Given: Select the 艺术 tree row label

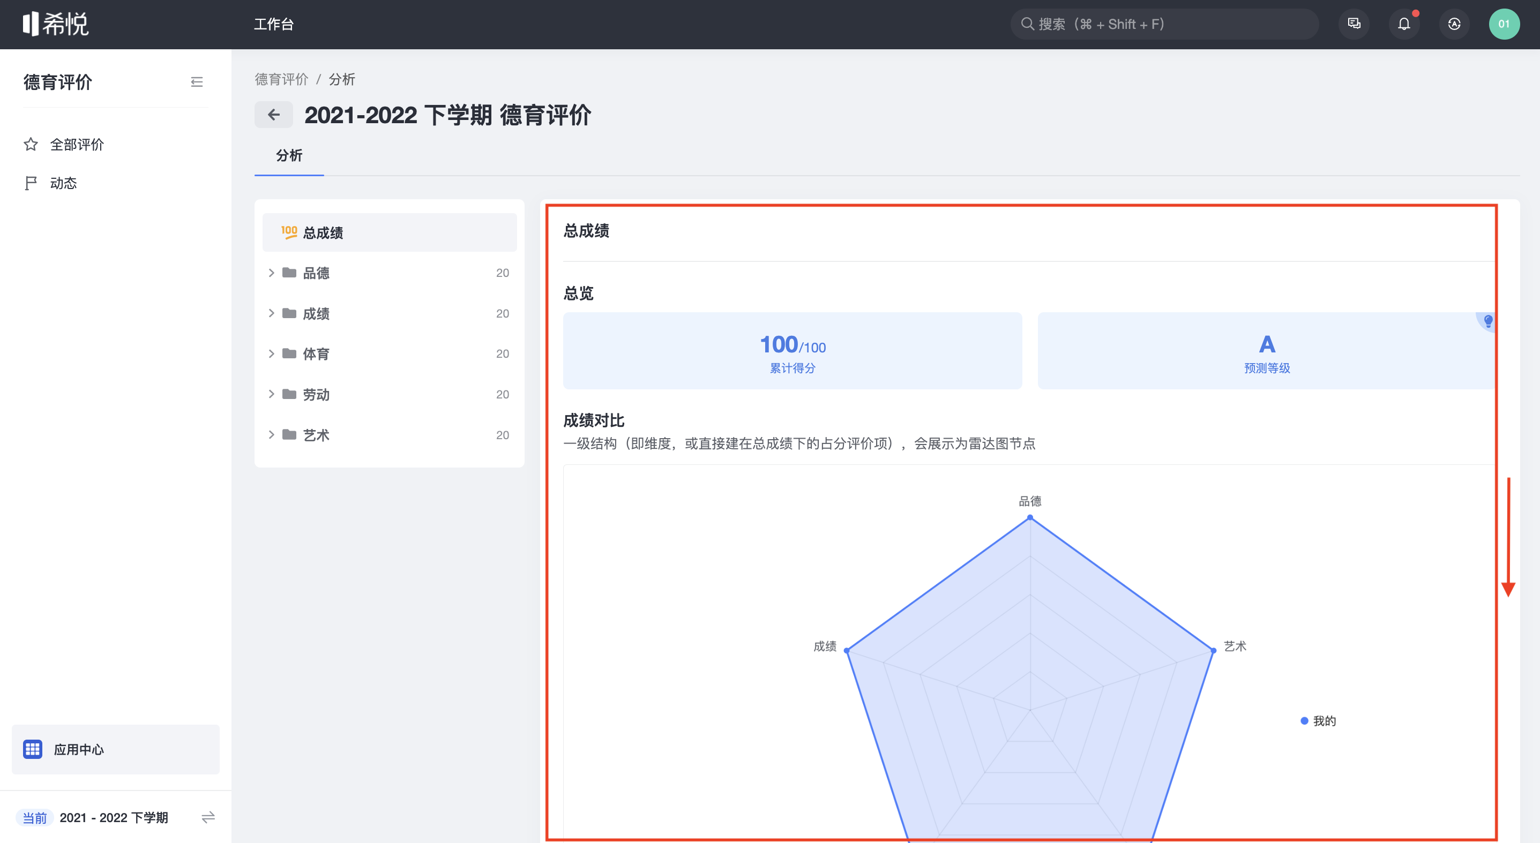Looking at the screenshot, I should coord(316,435).
